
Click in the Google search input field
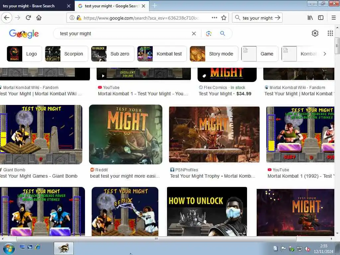[x=124, y=34]
